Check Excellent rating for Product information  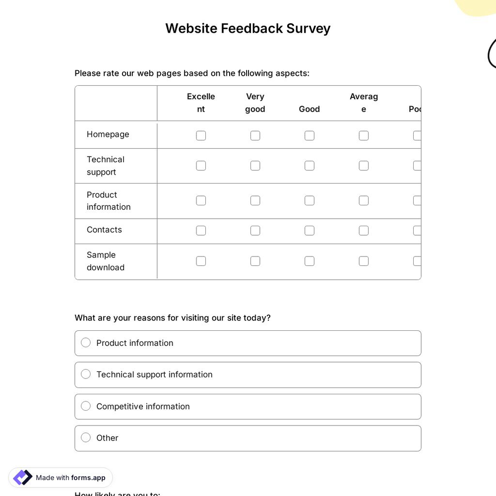(201, 200)
